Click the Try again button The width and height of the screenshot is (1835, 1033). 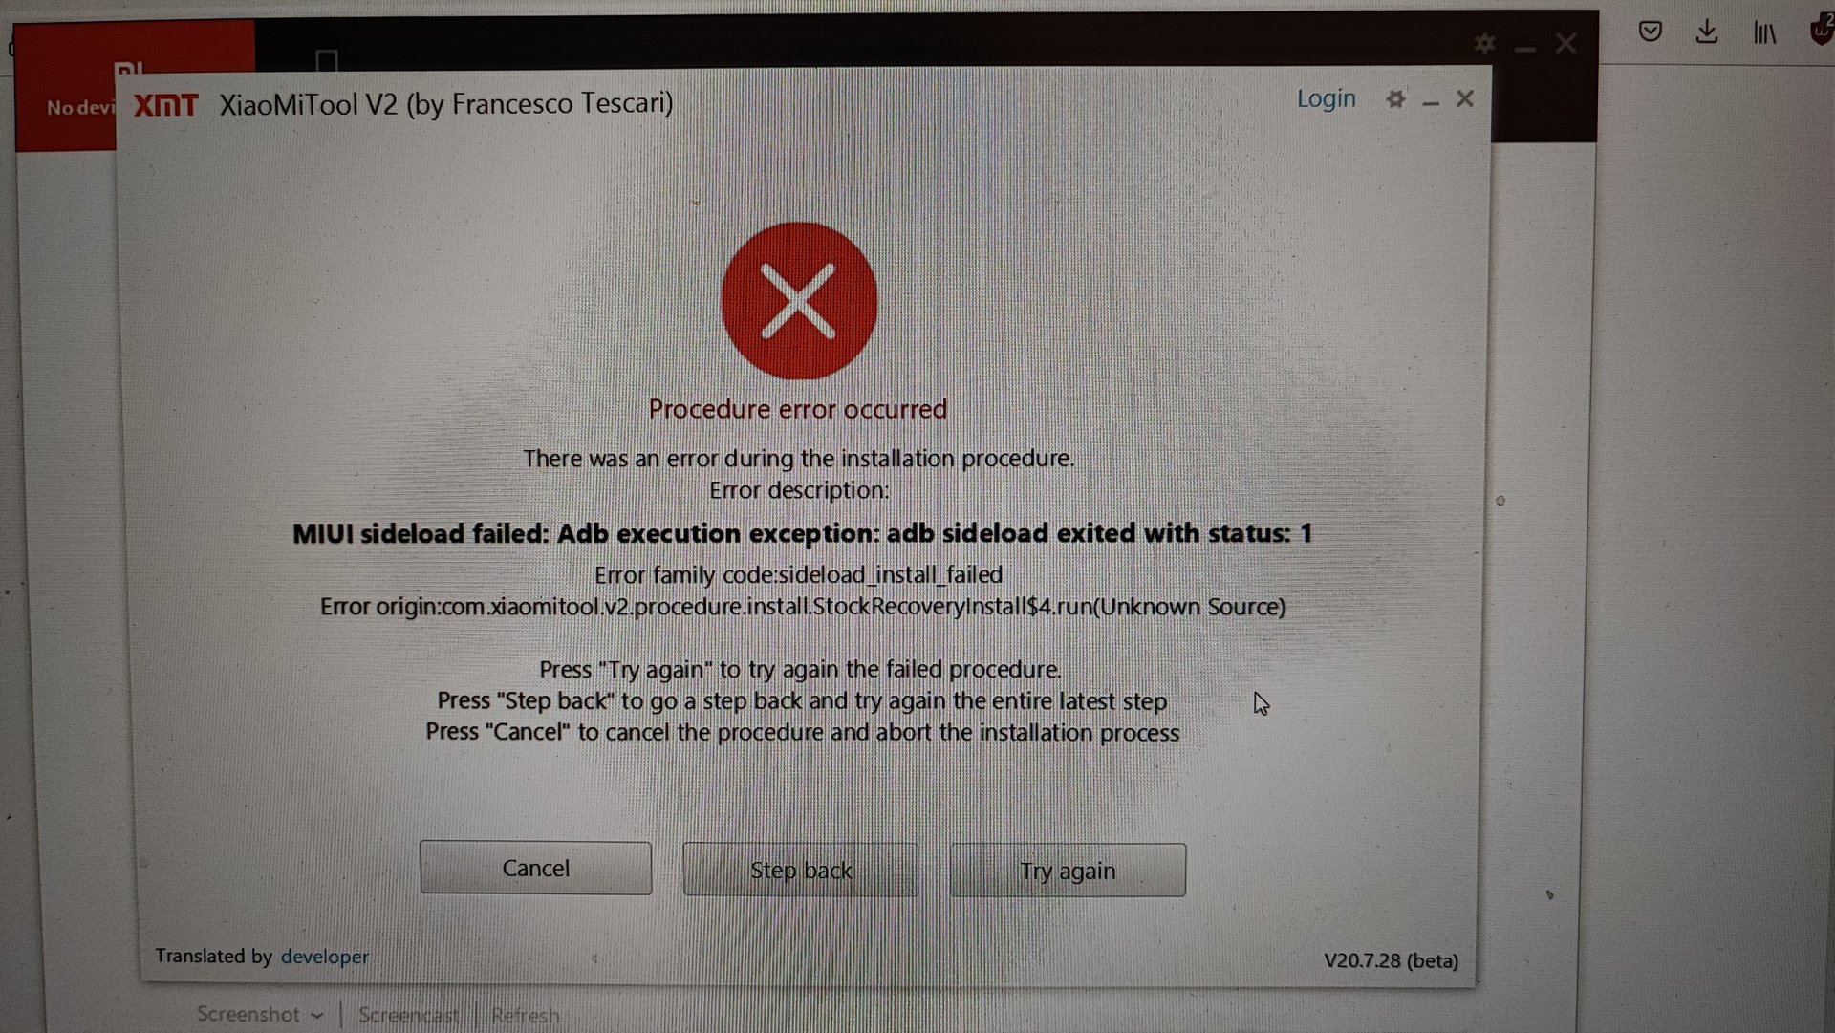tap(1068, 871)
